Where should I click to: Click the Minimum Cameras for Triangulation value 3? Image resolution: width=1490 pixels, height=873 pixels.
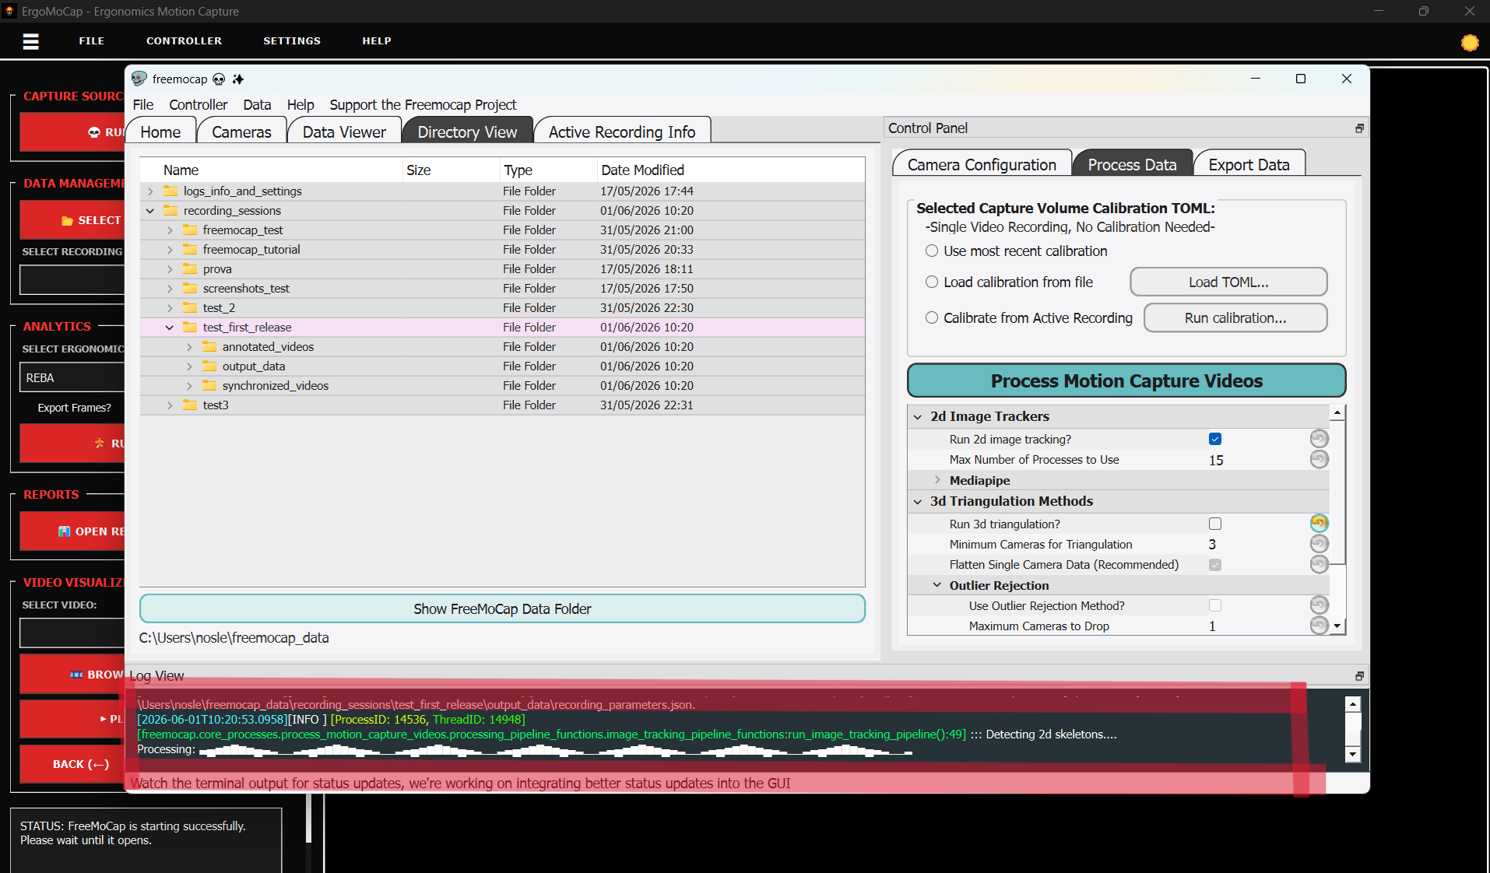1212,544
